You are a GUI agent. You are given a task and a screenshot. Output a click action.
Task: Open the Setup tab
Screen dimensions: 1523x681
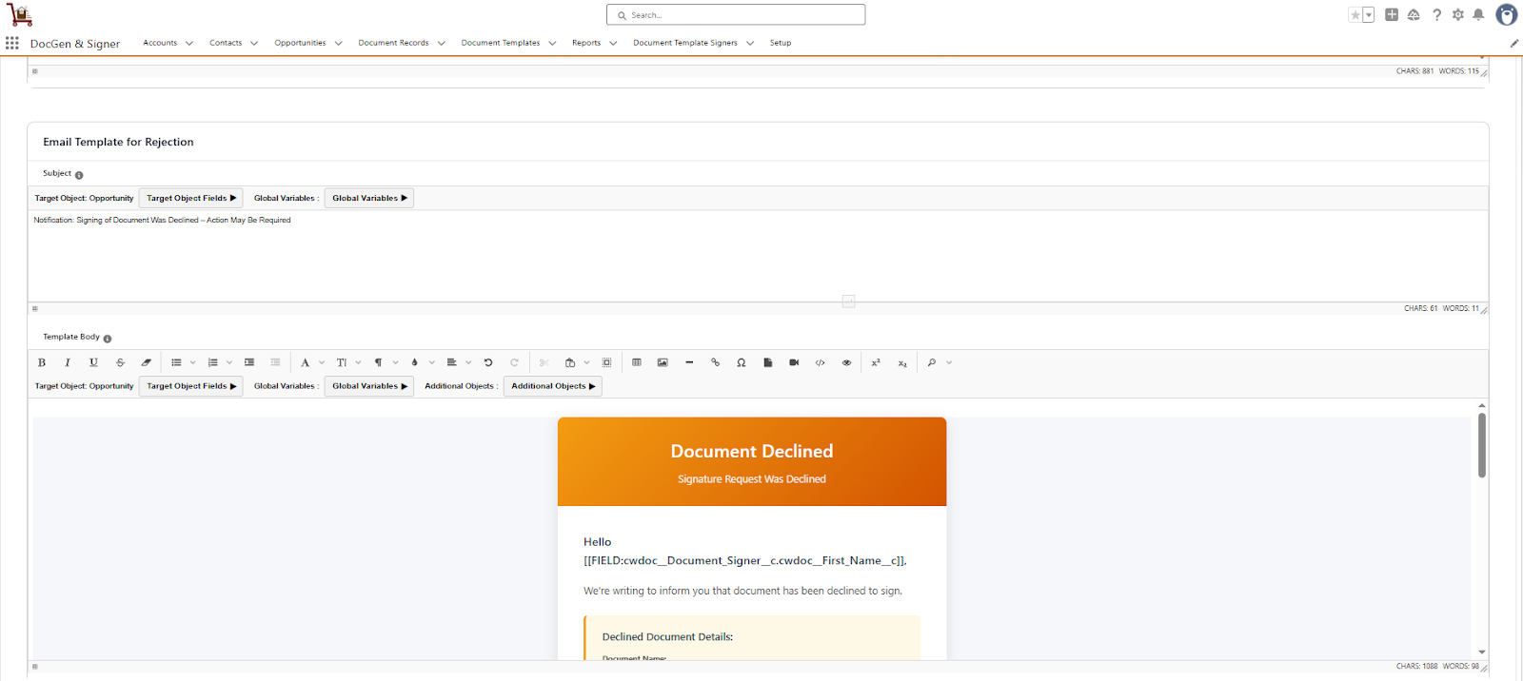[x=781, y=43]
